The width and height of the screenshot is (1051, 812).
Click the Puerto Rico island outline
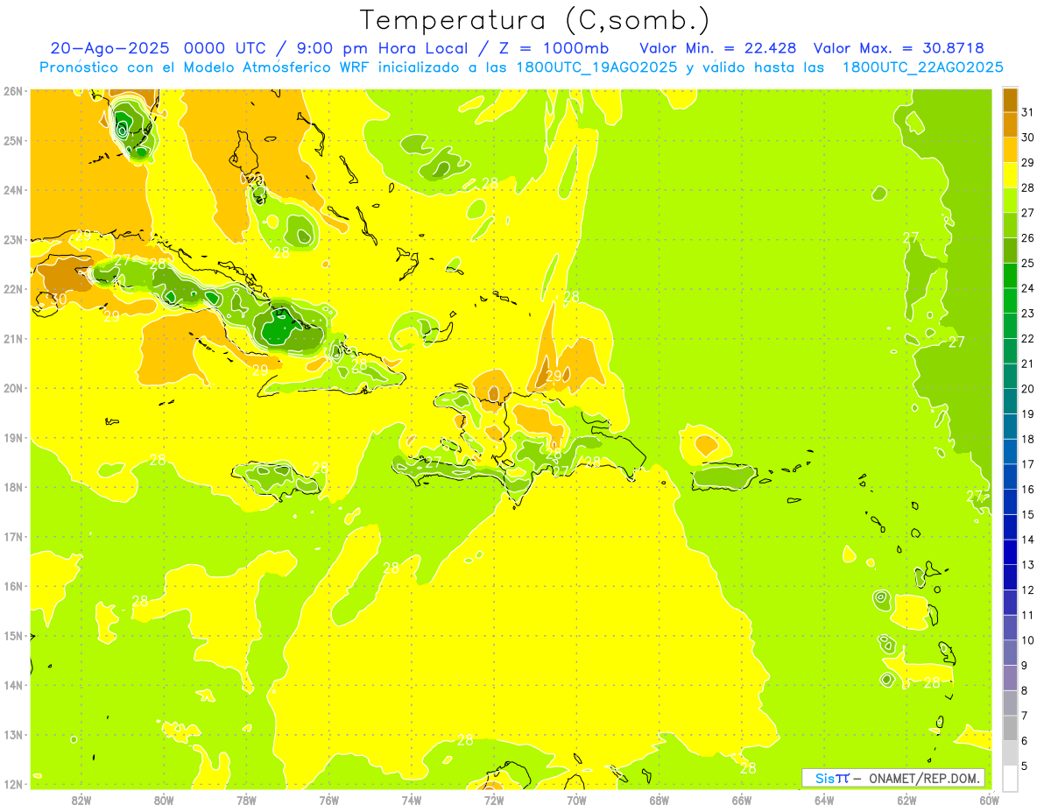[x=723, y=477]
